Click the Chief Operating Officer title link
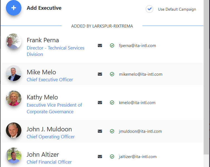 pos(51,137)
